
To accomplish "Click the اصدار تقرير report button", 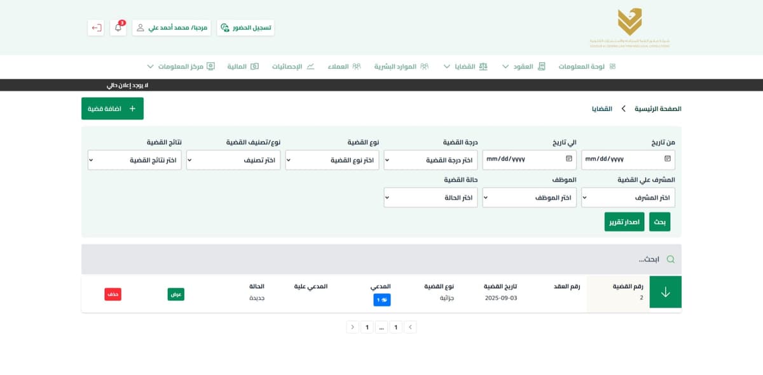I will [x=624, y=221].
